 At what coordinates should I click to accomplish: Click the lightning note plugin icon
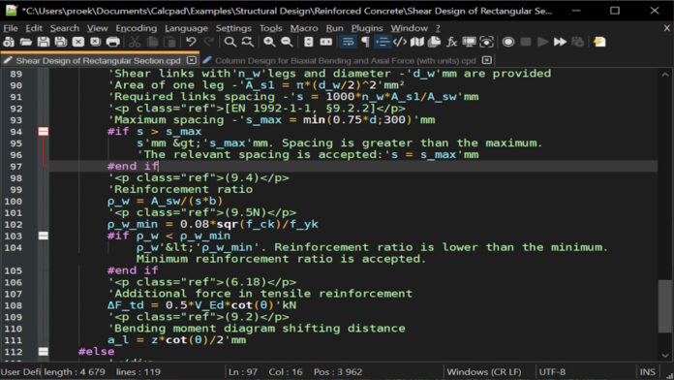pos(599,42)
